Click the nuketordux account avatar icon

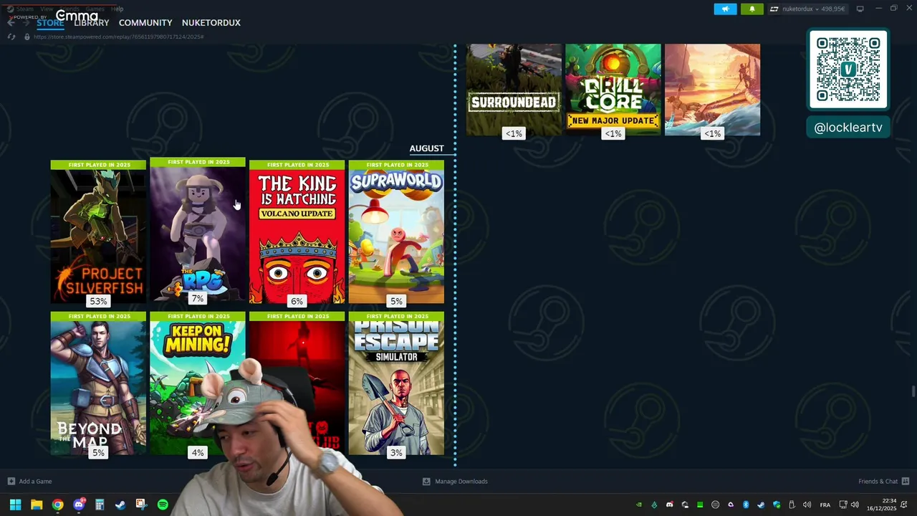774,9
